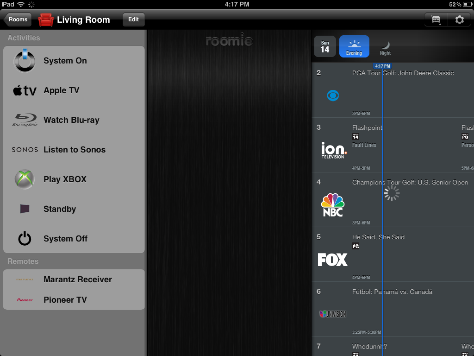Image resolution: width=474 pixels, height=356 pixels.
Task: Tap the Blu-ray Disc logo icon
Action: click(25, 120)
